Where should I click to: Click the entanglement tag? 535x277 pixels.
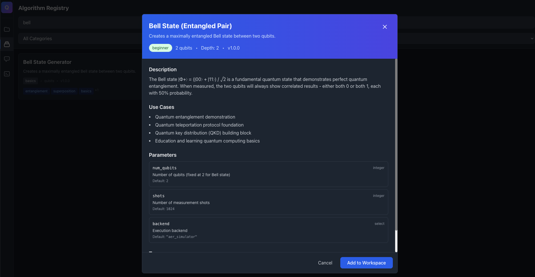37,91
